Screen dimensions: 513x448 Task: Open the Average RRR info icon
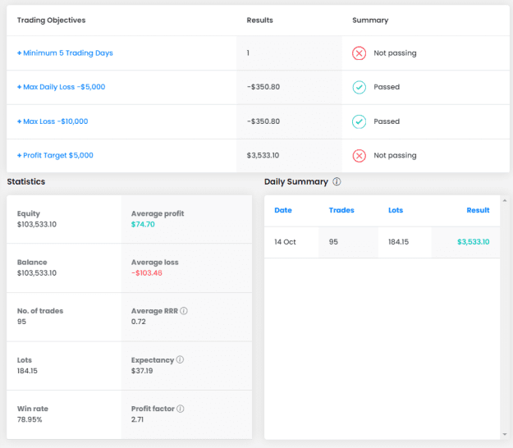click(x=184, y=311)
